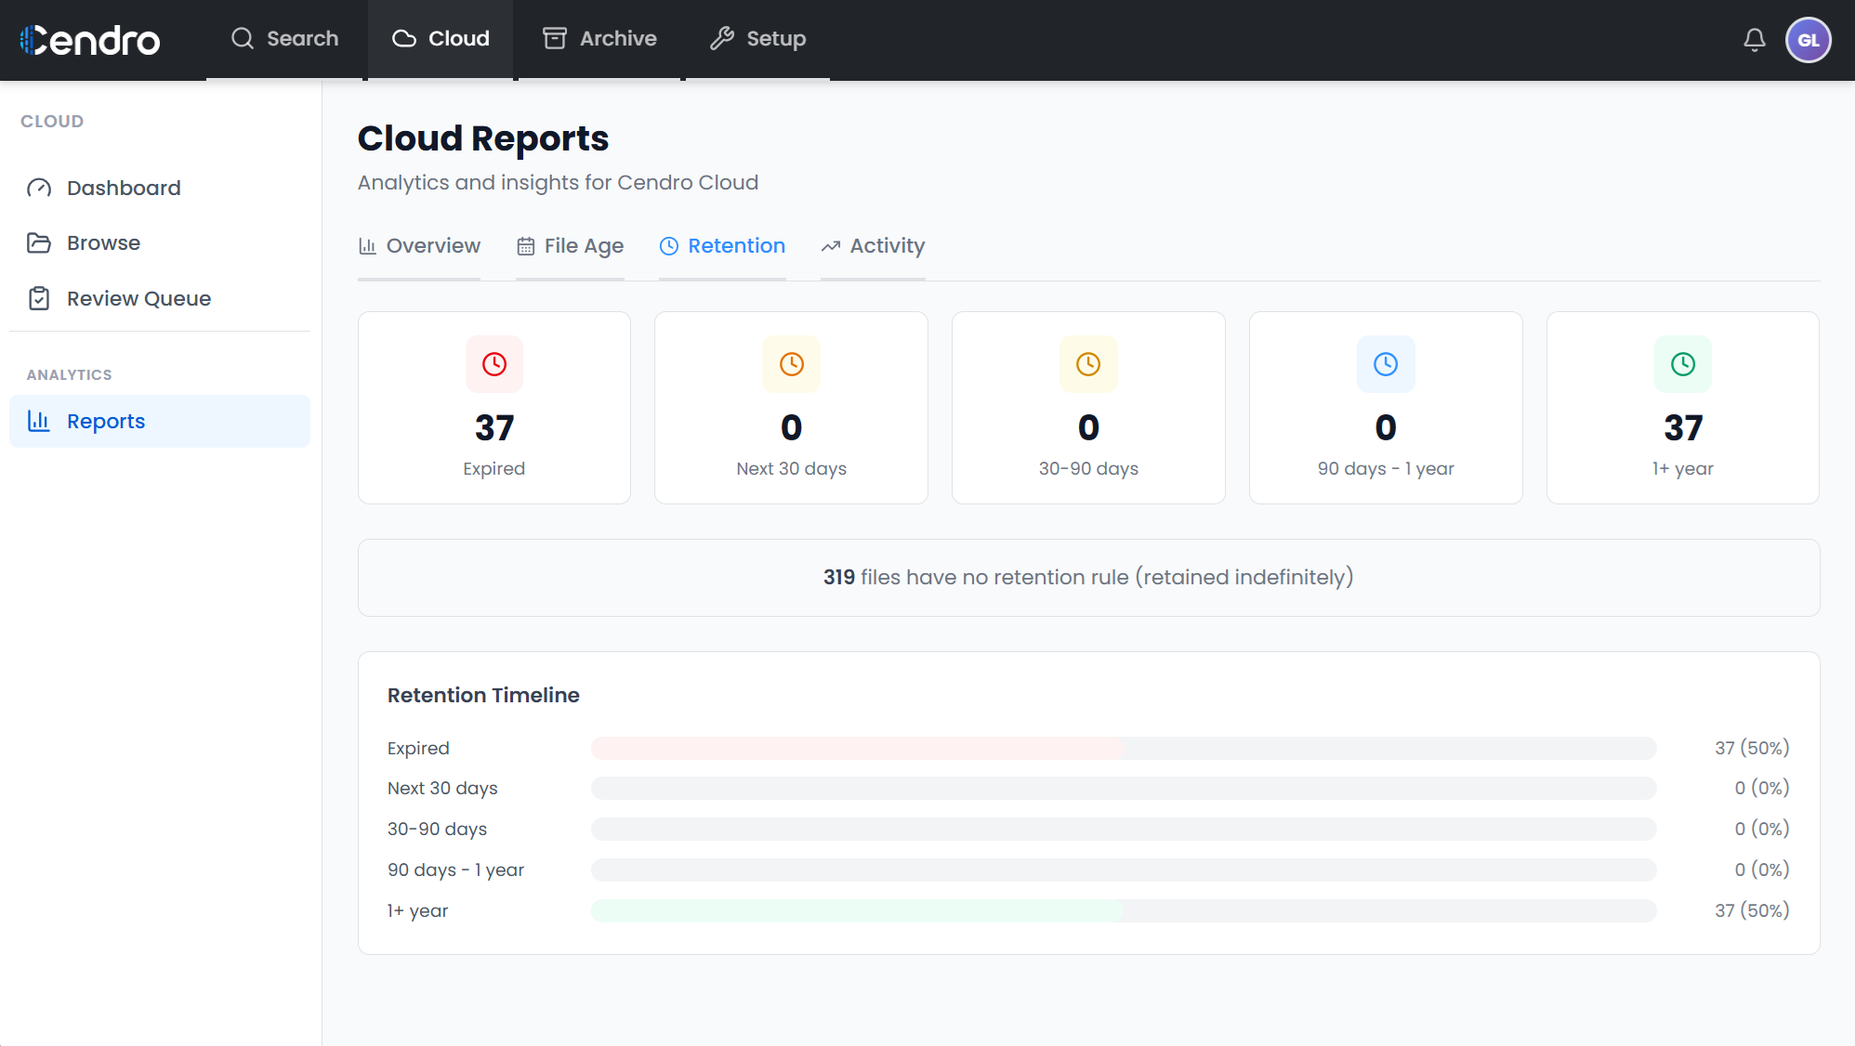Click the 30-90 days timeline bar
The height and width of the screenshot is (1046, 1855).
tap(1124, 829)
